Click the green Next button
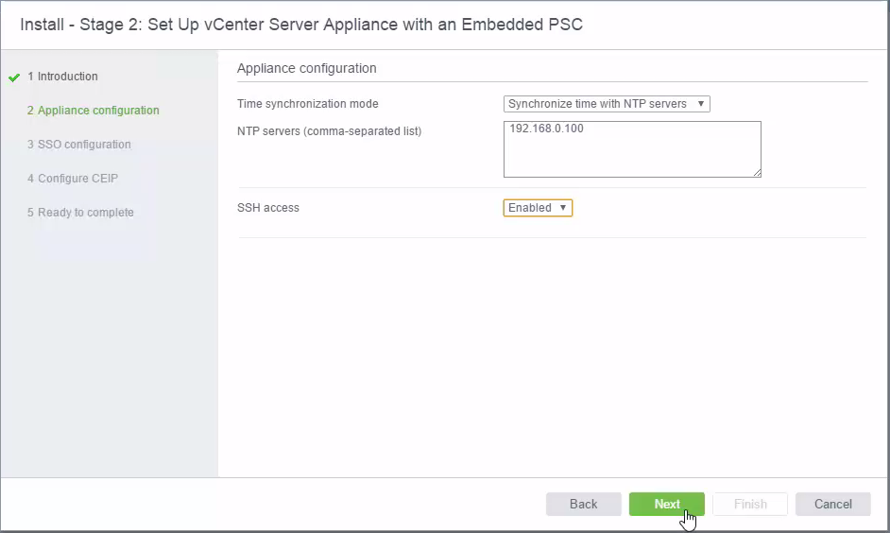This screenshot has width=890, height=533. coord(666,504)
